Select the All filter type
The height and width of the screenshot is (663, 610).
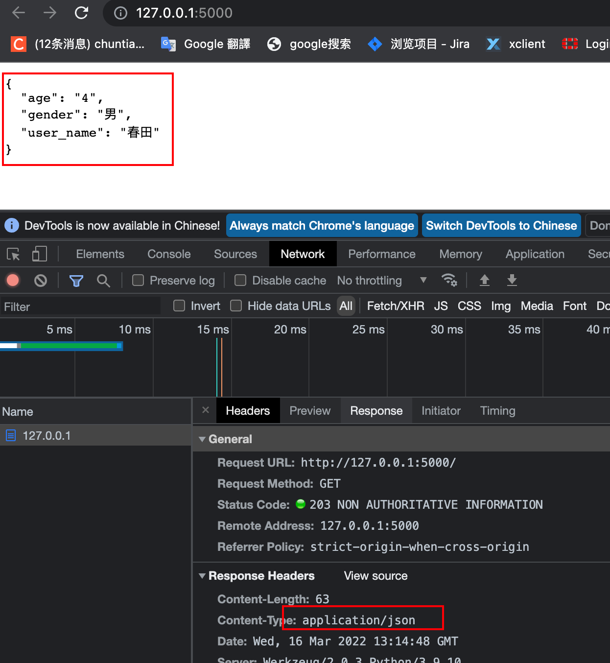click(x=346, y=306)
